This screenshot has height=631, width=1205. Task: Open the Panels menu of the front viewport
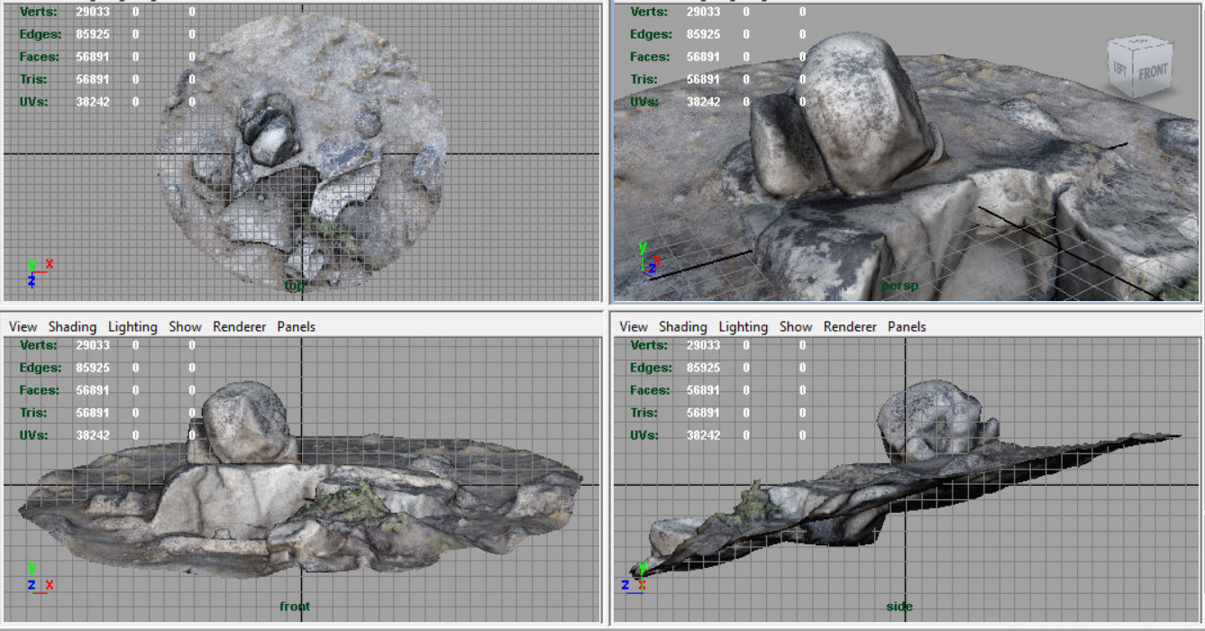point(296,326)
